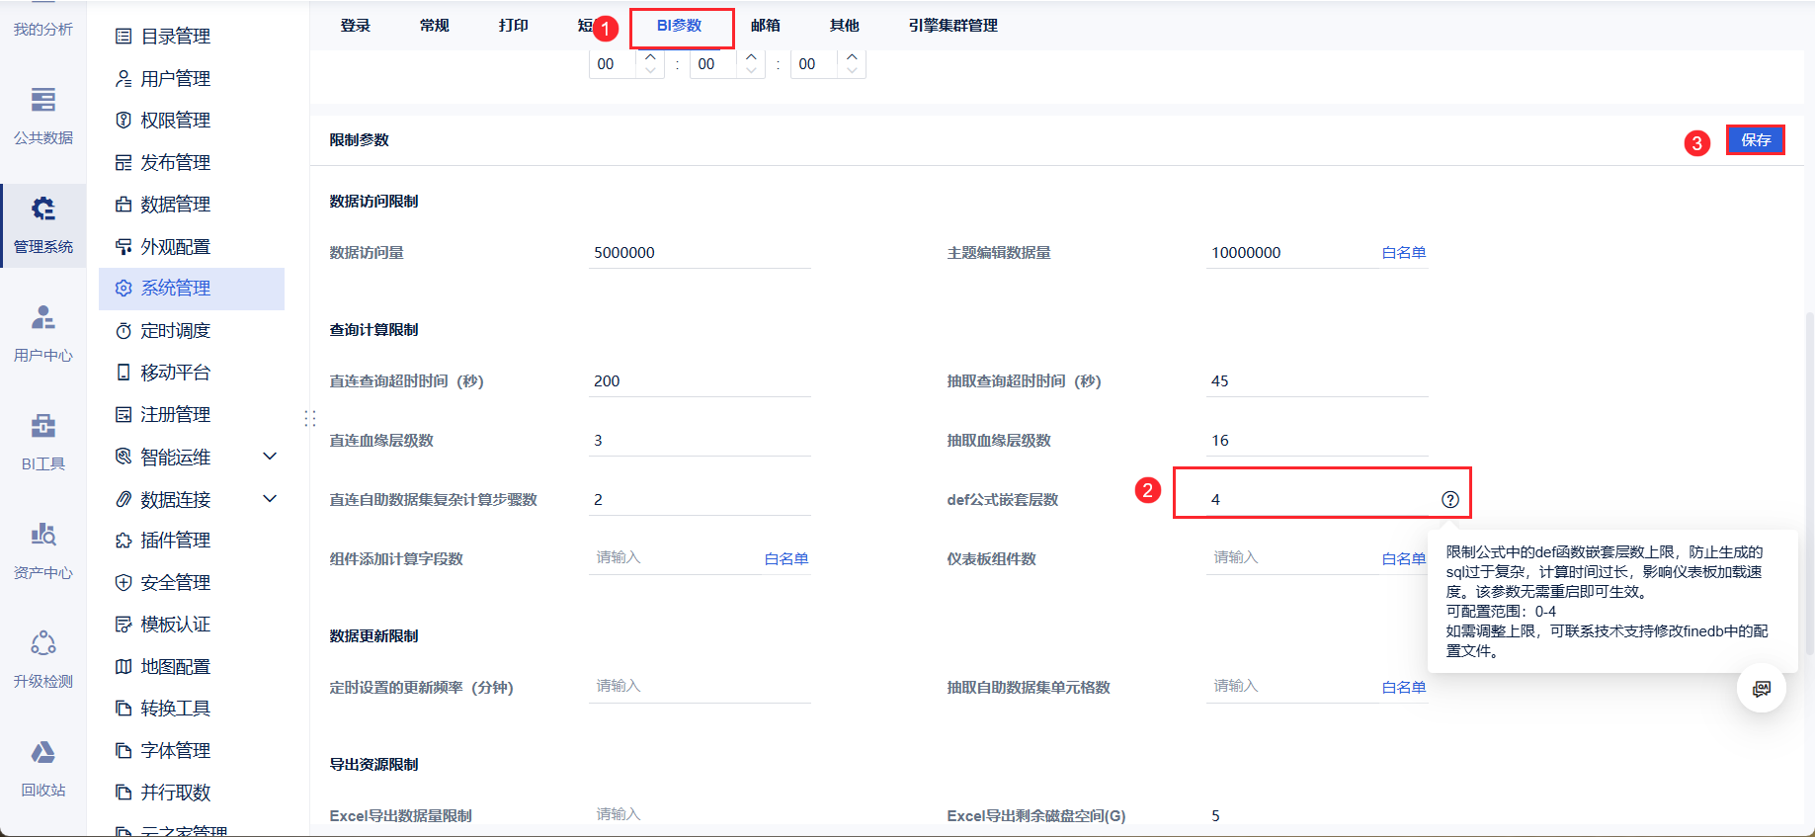Viewport: 1815px width, 837px height.
Task: Open 白名单 for 主题编辑数据量
Action: click(x=1404, y=253)
